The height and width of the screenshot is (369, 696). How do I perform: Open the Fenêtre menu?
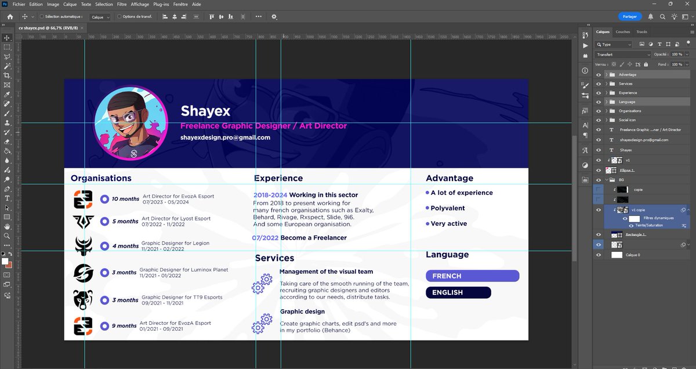pos(180,4)
